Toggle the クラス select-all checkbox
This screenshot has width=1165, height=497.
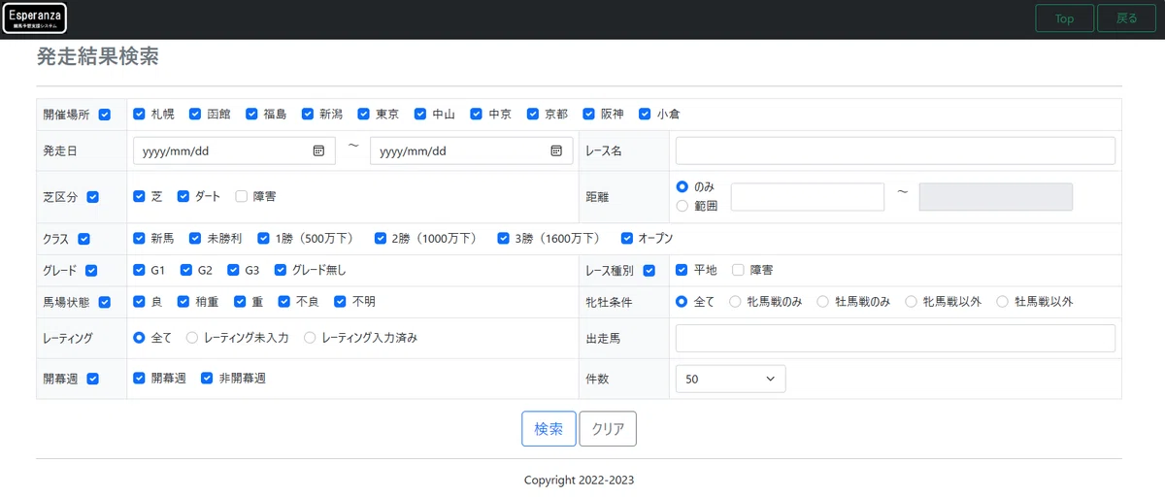tap(83, 239)
